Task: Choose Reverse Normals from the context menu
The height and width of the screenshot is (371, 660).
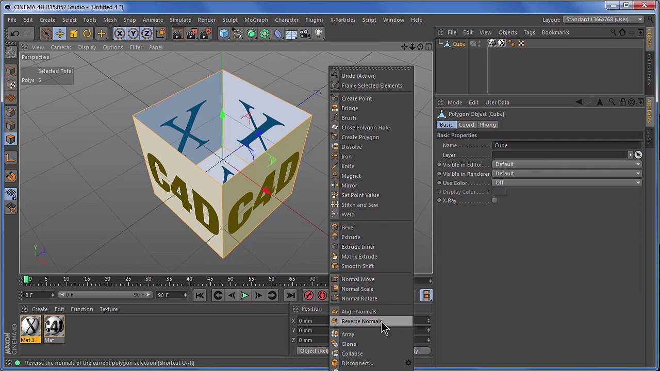Action: 371,321
